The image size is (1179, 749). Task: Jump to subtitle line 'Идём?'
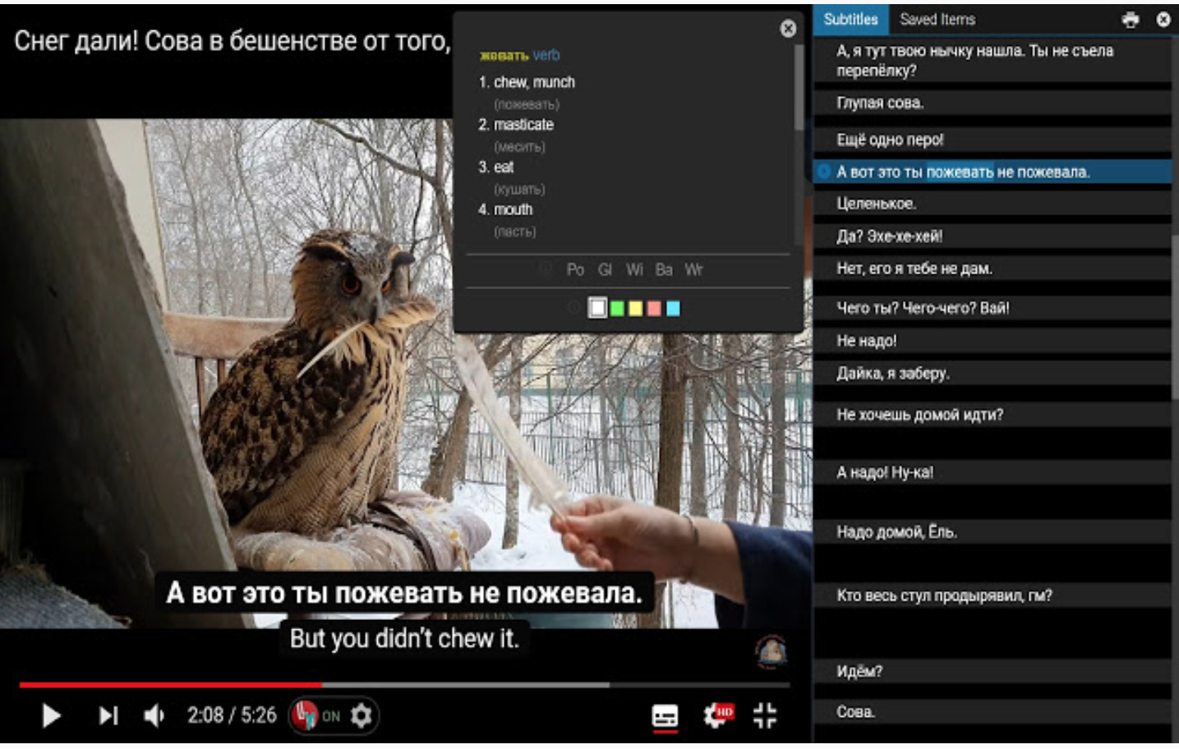[x=992, y=671]
